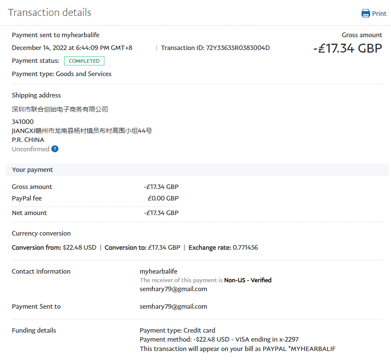Viewport: 391px width, 363px height.
Task: Click the Print link text
Action: 379,14
